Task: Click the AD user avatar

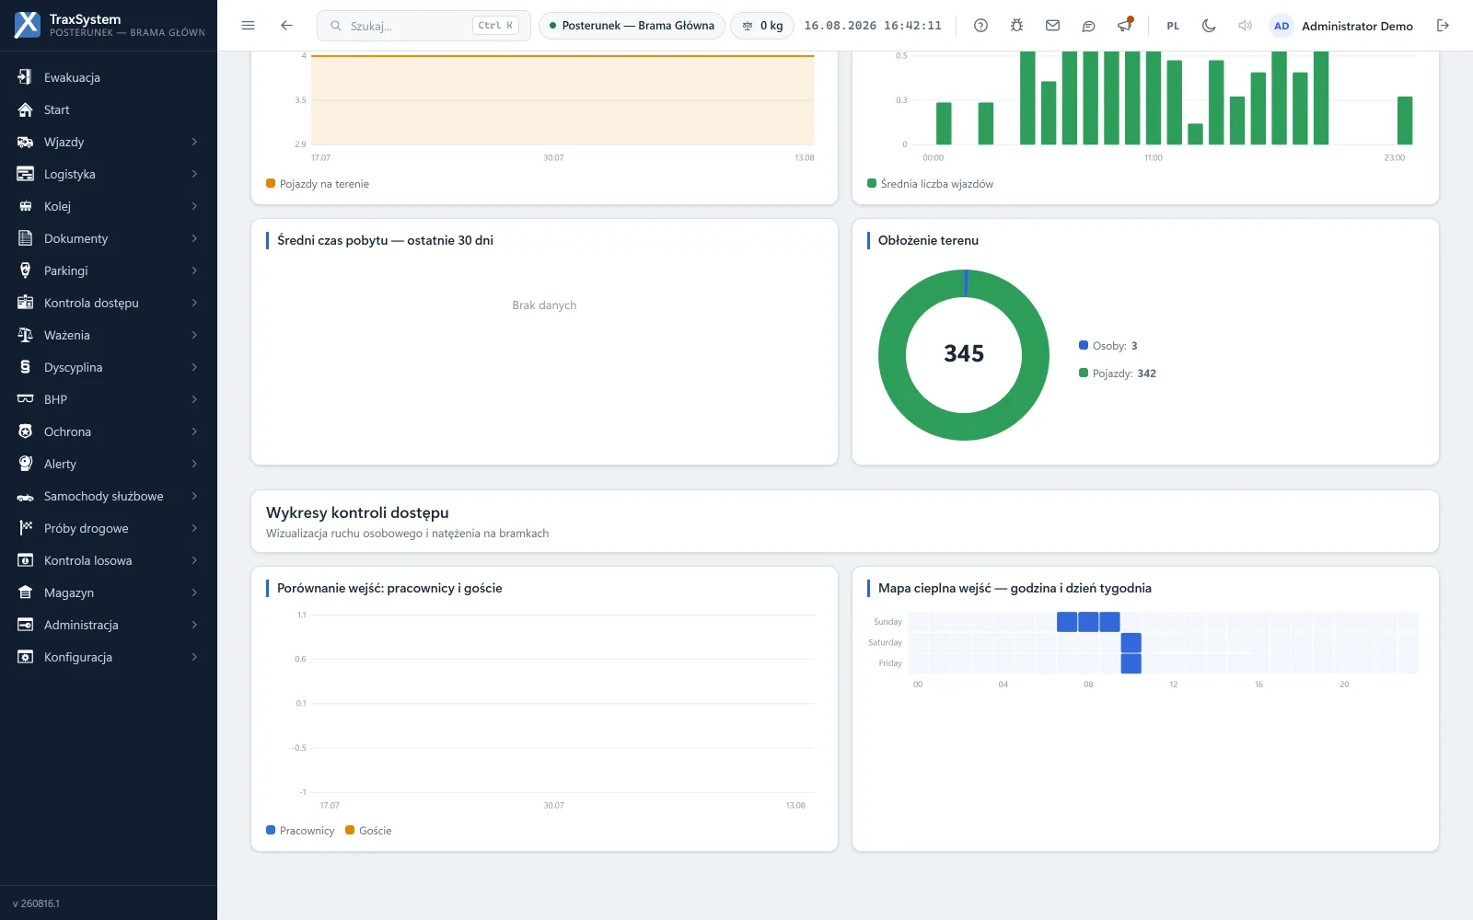Action: [x=1282, y=26]
